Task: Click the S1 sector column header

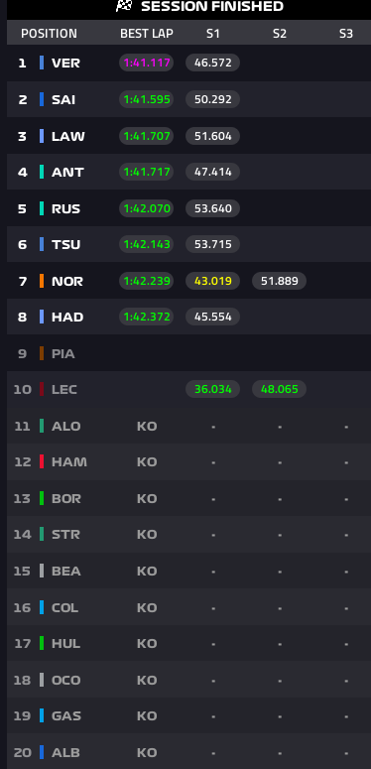Action: click(212, 34)
